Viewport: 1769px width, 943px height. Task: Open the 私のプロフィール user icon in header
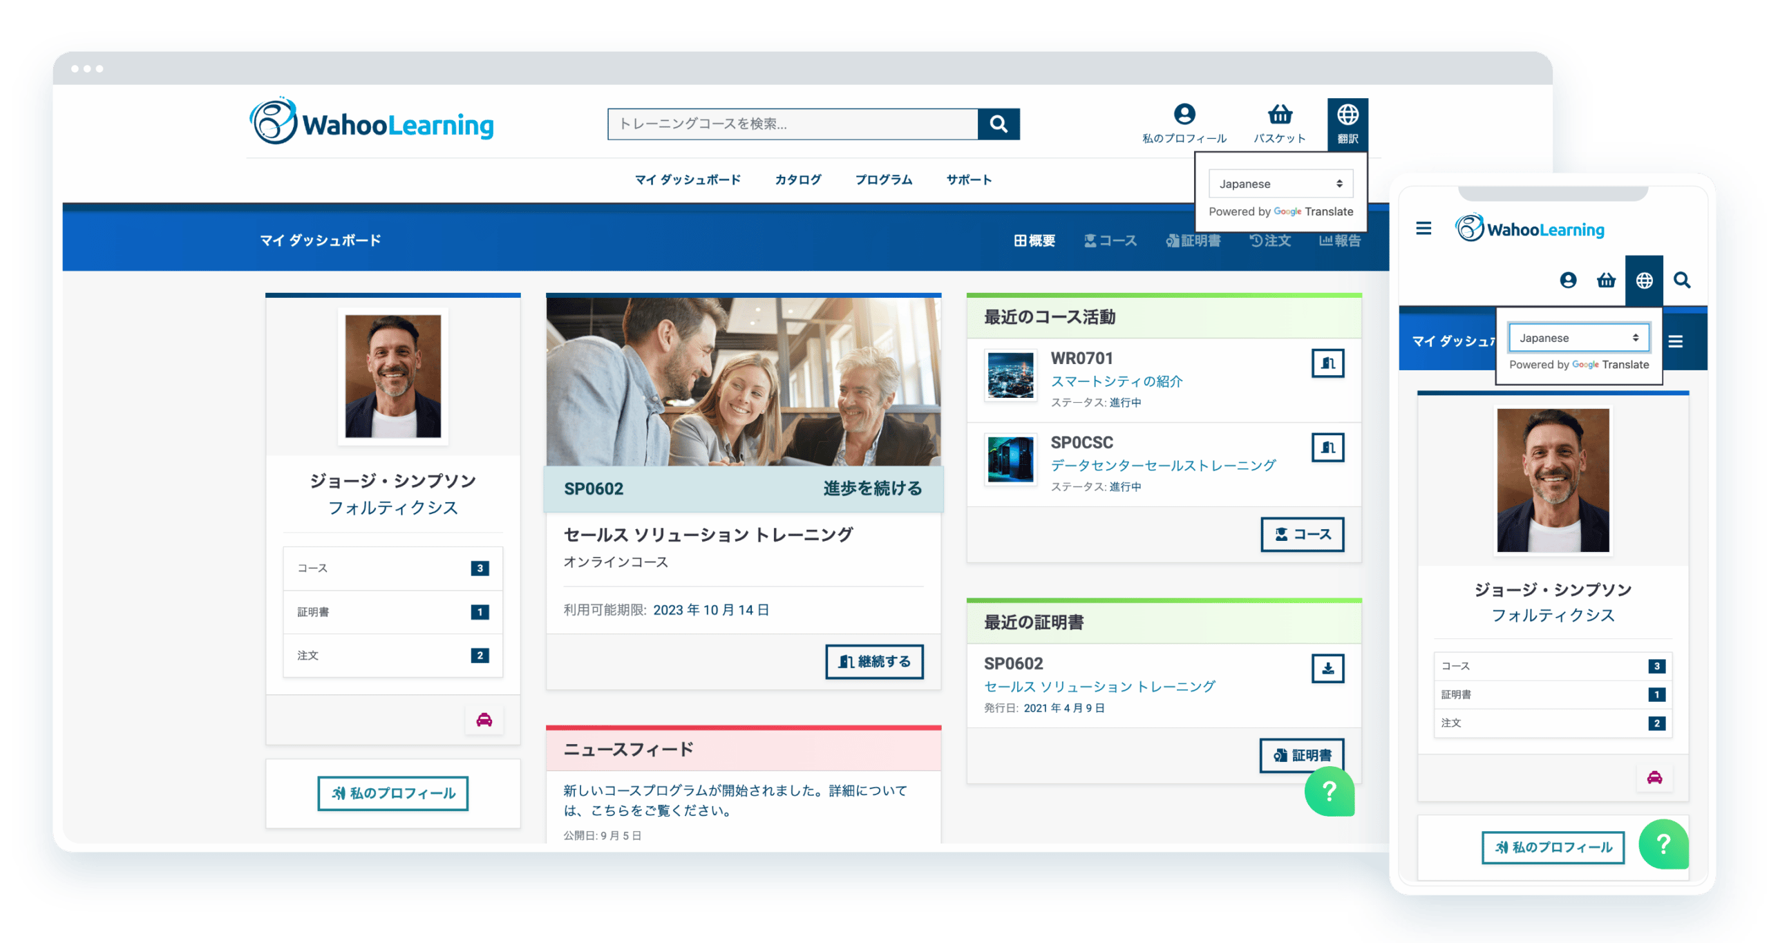(1184, 115)
